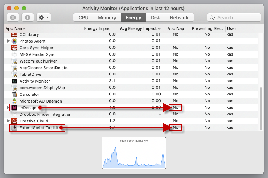Click the Activity Monitor row icon

tap(14, 81)
